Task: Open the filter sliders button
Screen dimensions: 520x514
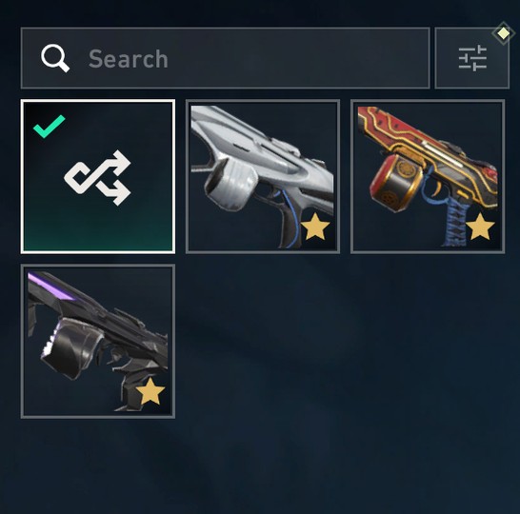Action: (472, 58)
